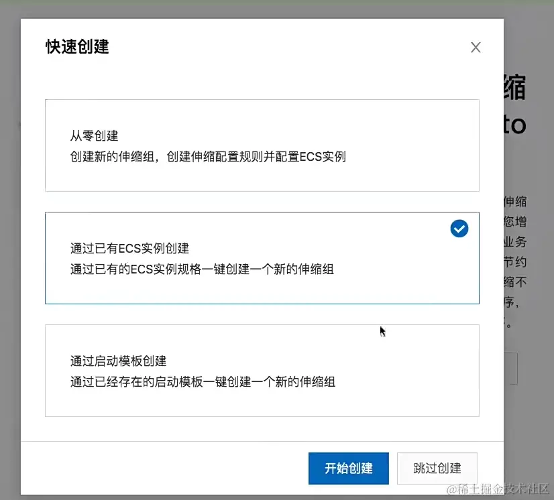Click the blue "开始创建" button
Image resolution: width=554 pixels, height=500 pixels.
pos(348,468)
